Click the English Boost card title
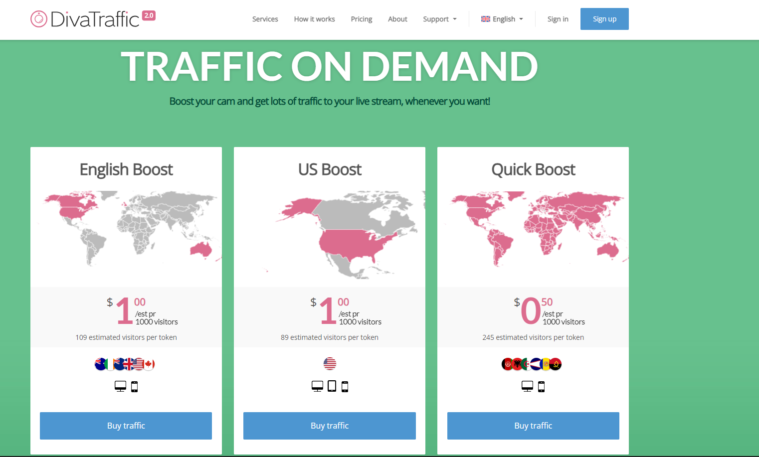759x457 pixels. click(x=126, y=169)
